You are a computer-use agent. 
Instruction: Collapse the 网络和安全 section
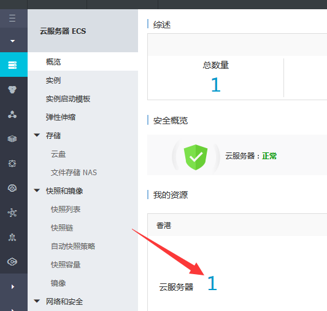point(37,301)
